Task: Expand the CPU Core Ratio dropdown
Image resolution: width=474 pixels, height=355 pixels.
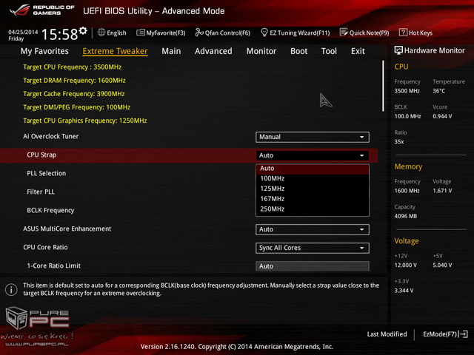Action: tap(313, 248)
